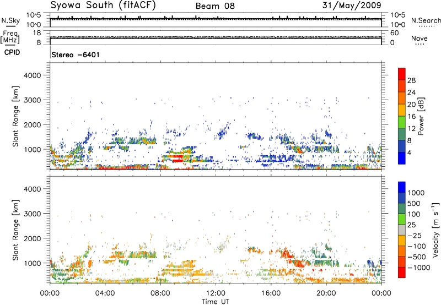Click the blue bottom of Power color bar
The width and height of the screenshot is (441, 305).
point(402,158)
